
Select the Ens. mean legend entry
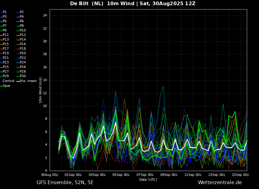tap(27, 81)
